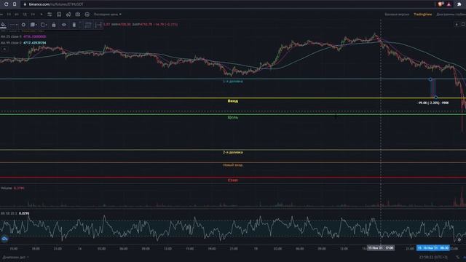Reload the browser page
The height and width of the screenshot is (262, 466).
point(7,4)
